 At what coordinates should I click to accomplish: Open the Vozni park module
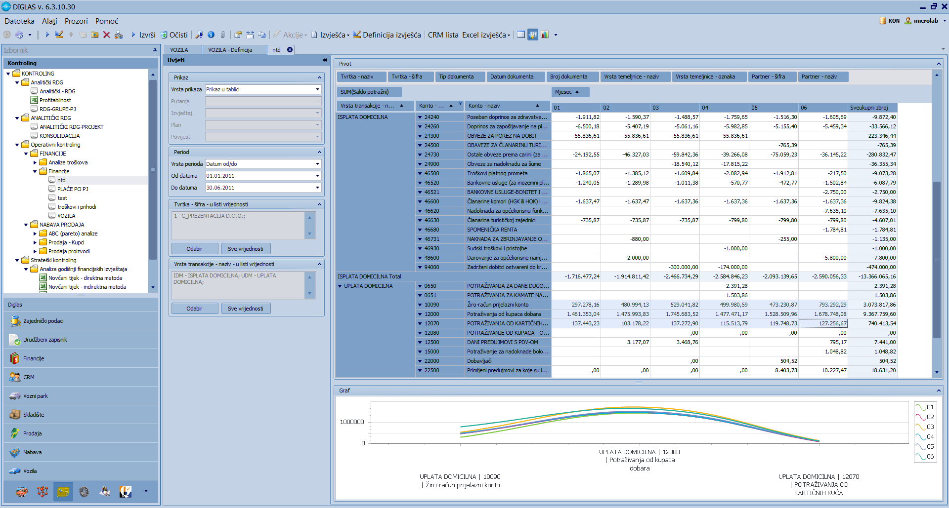point(36,396)
